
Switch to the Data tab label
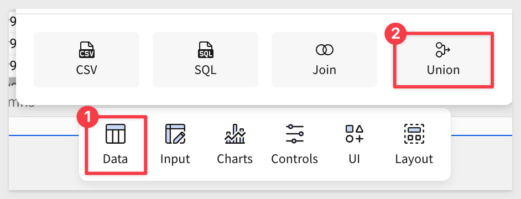115,159
